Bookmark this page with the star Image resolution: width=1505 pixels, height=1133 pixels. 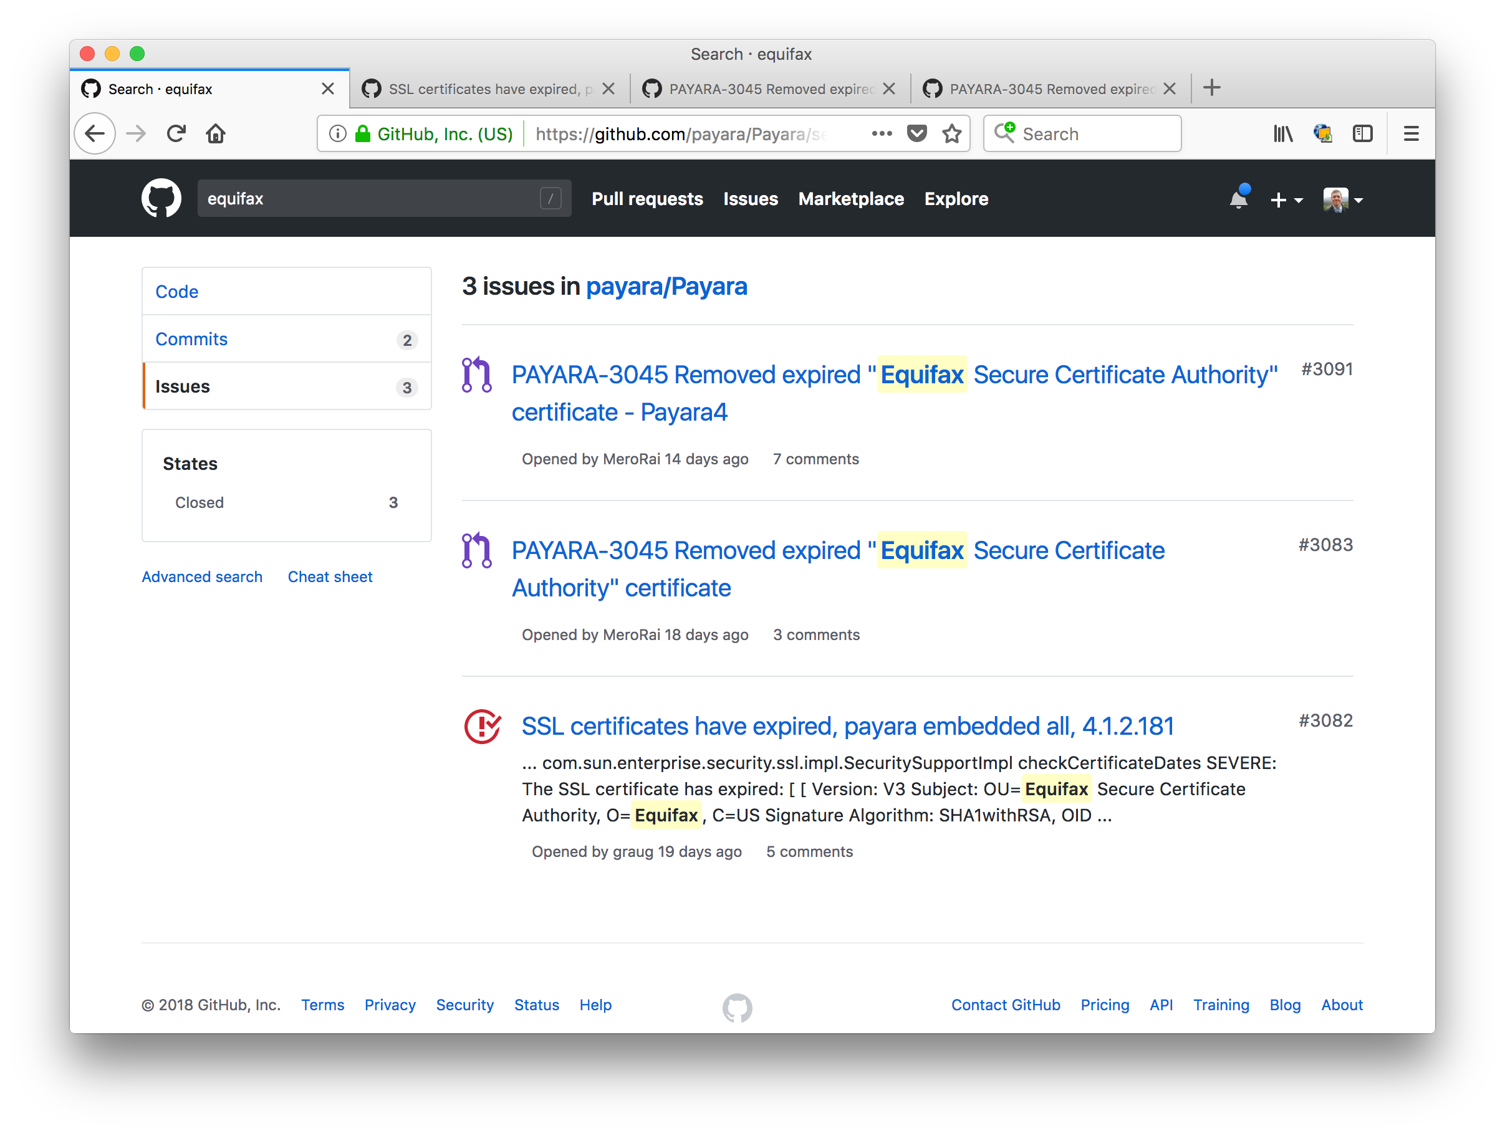tap(953, 133)
